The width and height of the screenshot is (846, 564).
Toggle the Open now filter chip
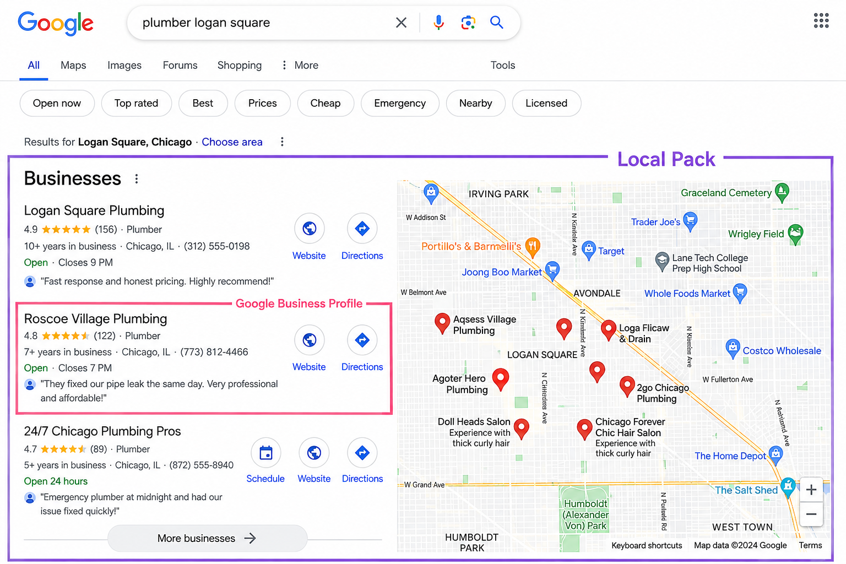pos(57,103)
